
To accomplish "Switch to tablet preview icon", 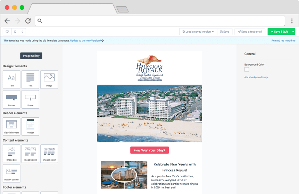I will [15, 32].
